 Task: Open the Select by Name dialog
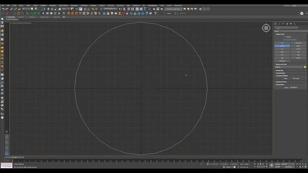tap(36, 9)
